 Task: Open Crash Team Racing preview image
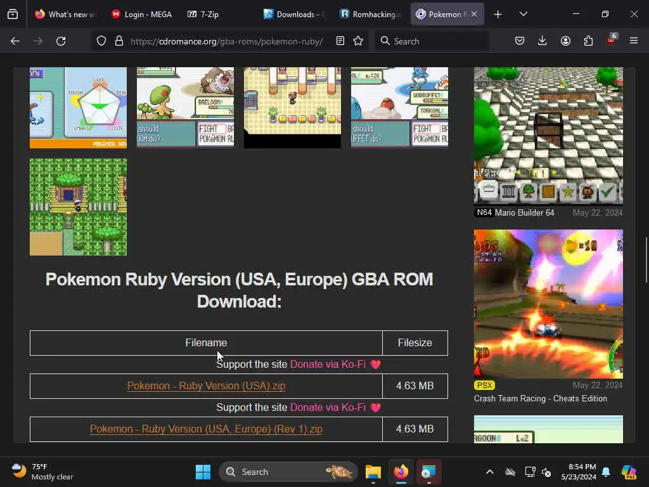(x=548, y=304)
